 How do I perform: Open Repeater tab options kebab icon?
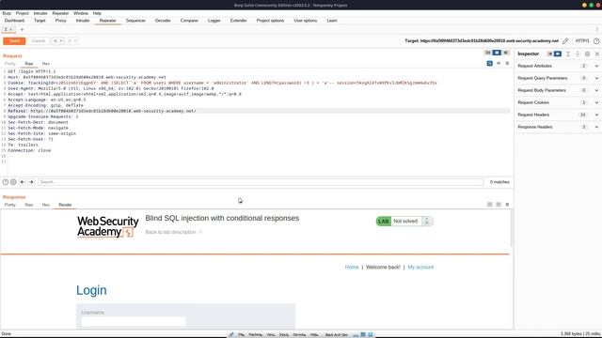[x=596, y=29]
